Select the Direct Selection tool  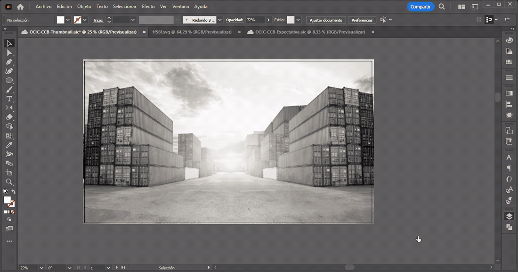point(9,53)
